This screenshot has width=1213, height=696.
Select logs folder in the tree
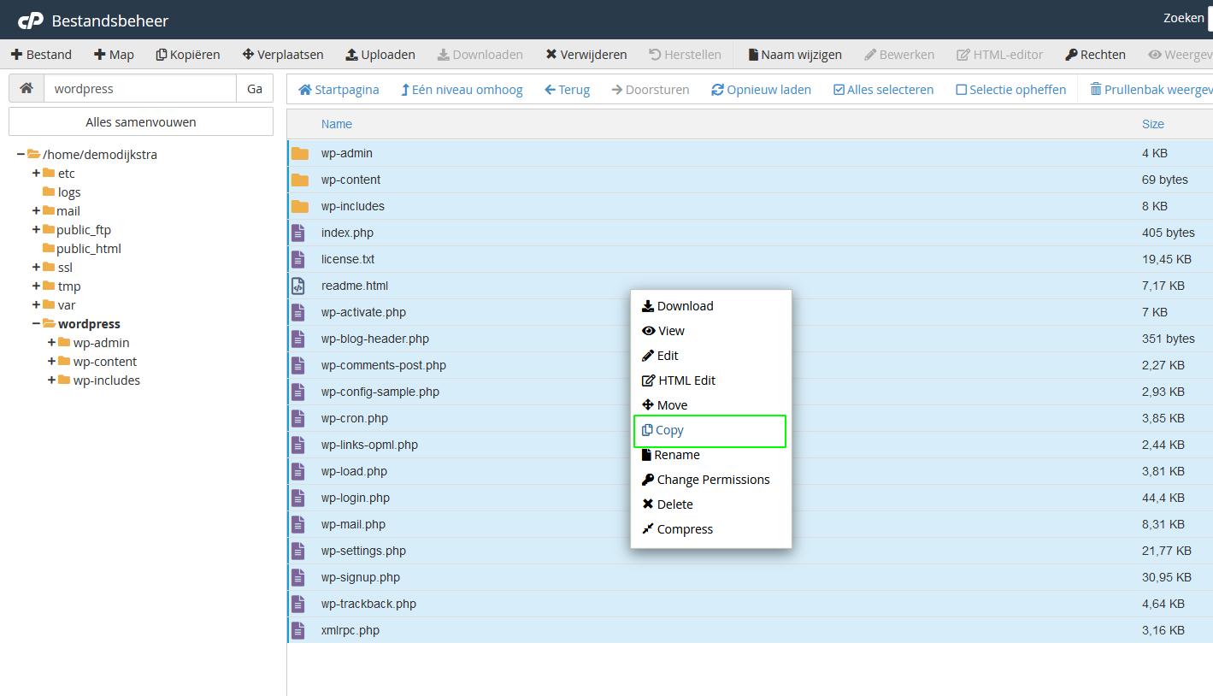pyautogui.click(x=69, y=192)
